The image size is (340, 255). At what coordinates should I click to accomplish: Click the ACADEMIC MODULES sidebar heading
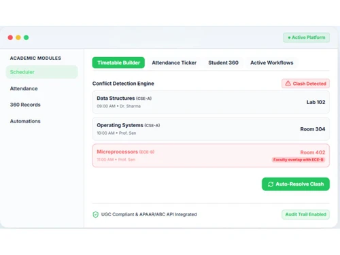coord(35,58)
